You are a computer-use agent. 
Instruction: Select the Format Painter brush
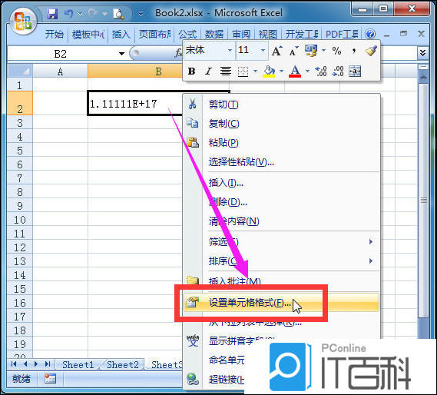pos(371,51)
